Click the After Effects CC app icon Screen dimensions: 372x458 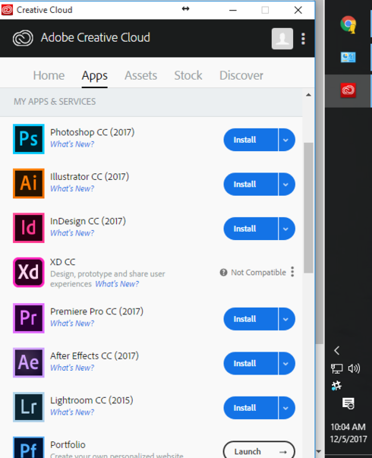coord(29,362)
